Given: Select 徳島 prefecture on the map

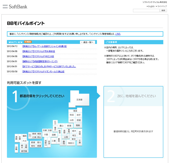Looking at the screenshot, I should click(39, 146).
